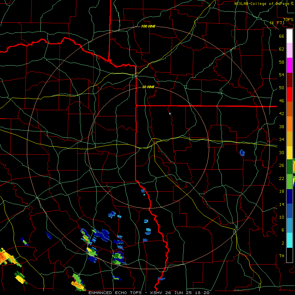Click the yellow legend swatch

(x=289, y=152)
